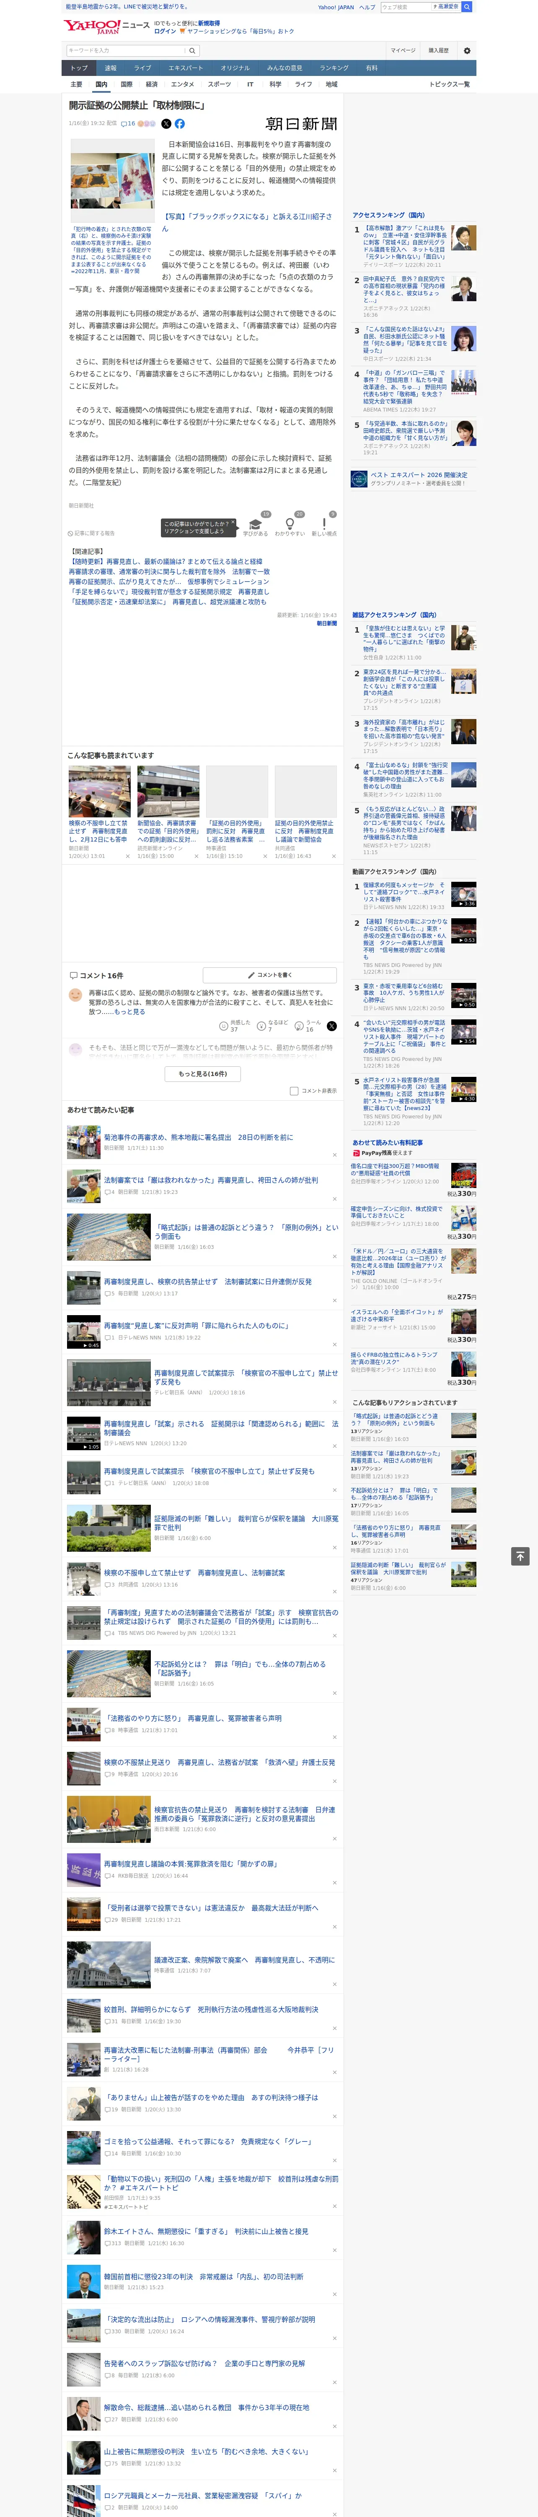Open the article's comment count bubble (16)
This screenshot has width=538, height=2517.
tap(128, 124)
